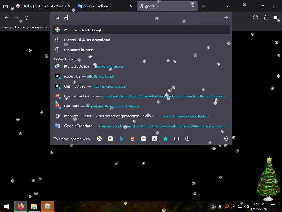The width and height of the screenshot is (282, 212).
Task: Open the volume speaker tray icon
Action: pos(246,206)
